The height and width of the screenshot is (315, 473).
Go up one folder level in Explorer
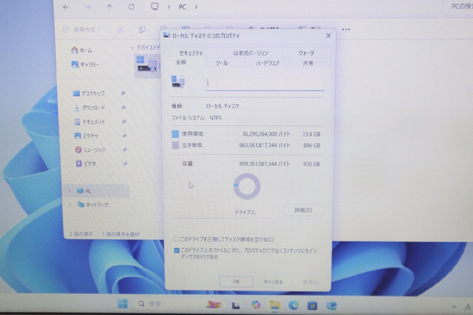pyautogui.click(x=110, y=7)
